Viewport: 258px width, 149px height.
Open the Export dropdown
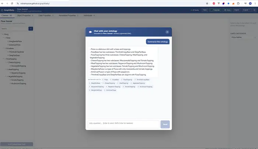246,10
